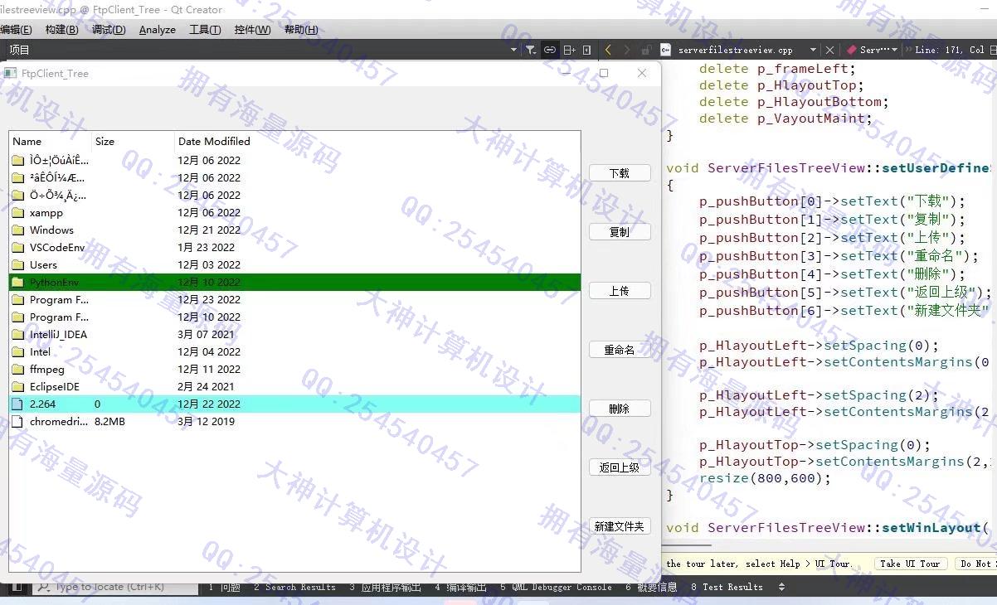
Task: Click the folder icon of PythonEnv row
Action: pos(18,283)
